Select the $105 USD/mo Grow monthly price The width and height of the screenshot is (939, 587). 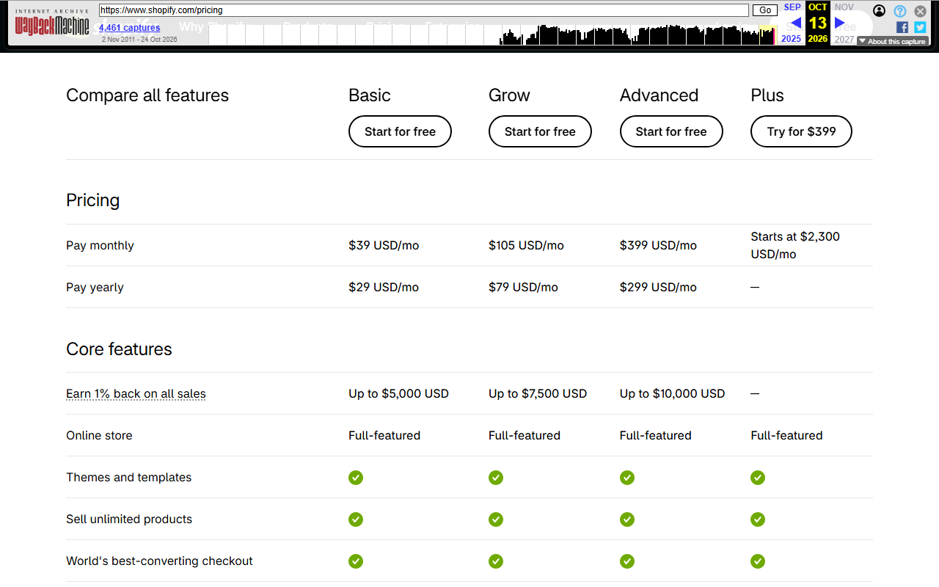coord(526,245)
